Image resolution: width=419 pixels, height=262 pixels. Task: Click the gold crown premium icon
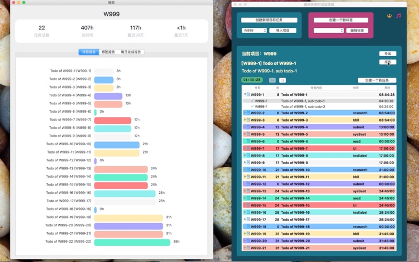(389, 16)
